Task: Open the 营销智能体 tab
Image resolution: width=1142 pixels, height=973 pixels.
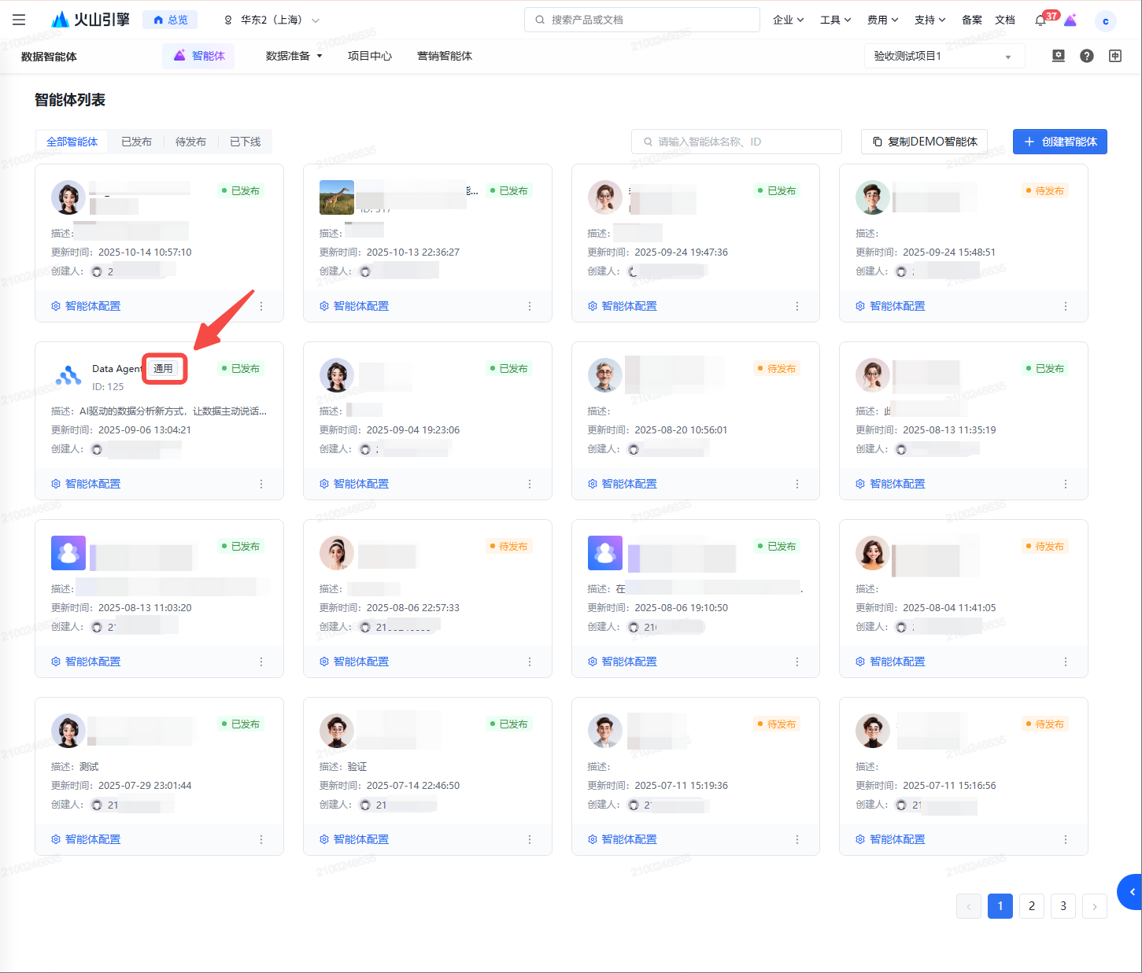Action: [445, 56]
